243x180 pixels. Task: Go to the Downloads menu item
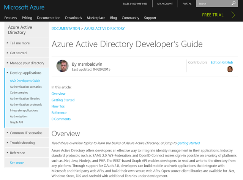[x=73, y=18]
